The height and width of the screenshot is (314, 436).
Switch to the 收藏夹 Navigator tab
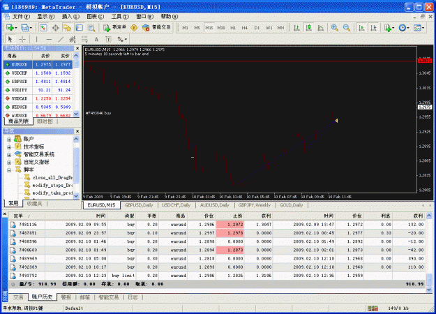tap(34, 204)
